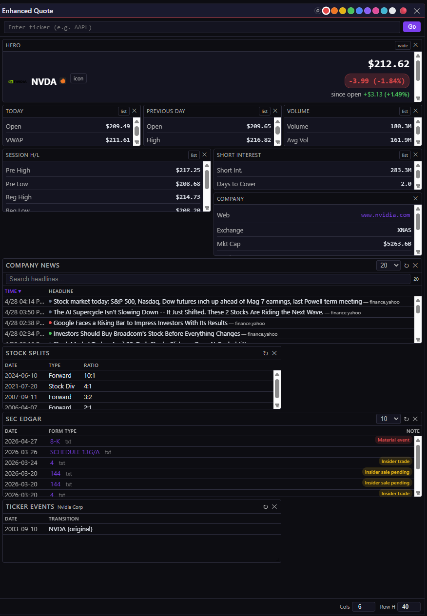Open the SEC Edgar count dropdown
427x616 pixels.
[x=388, y=419]
